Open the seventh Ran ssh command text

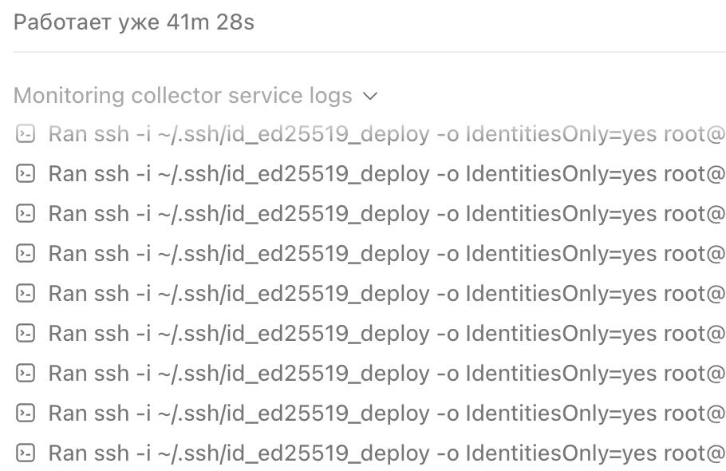[x=387, y=374]
